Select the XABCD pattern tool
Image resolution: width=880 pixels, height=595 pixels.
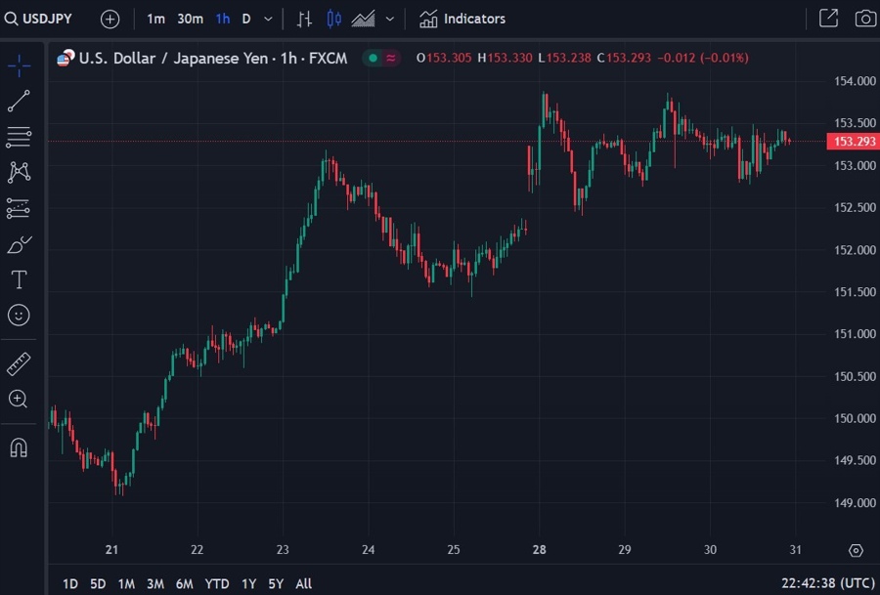pos(18,172)
